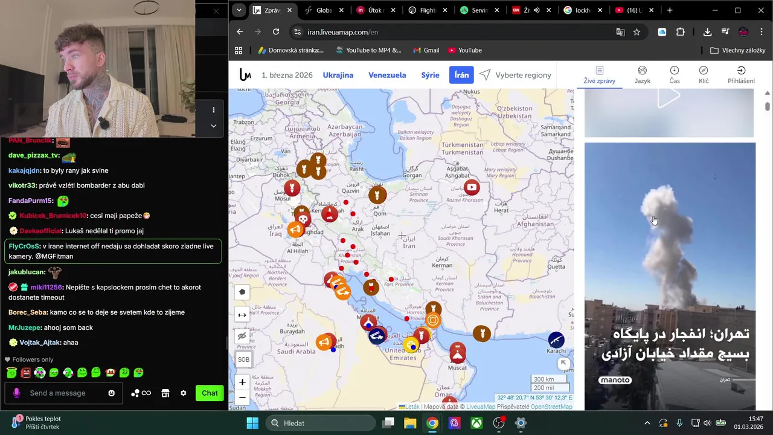Click the date 1. března 2026
773x435 pixels.
287,75
